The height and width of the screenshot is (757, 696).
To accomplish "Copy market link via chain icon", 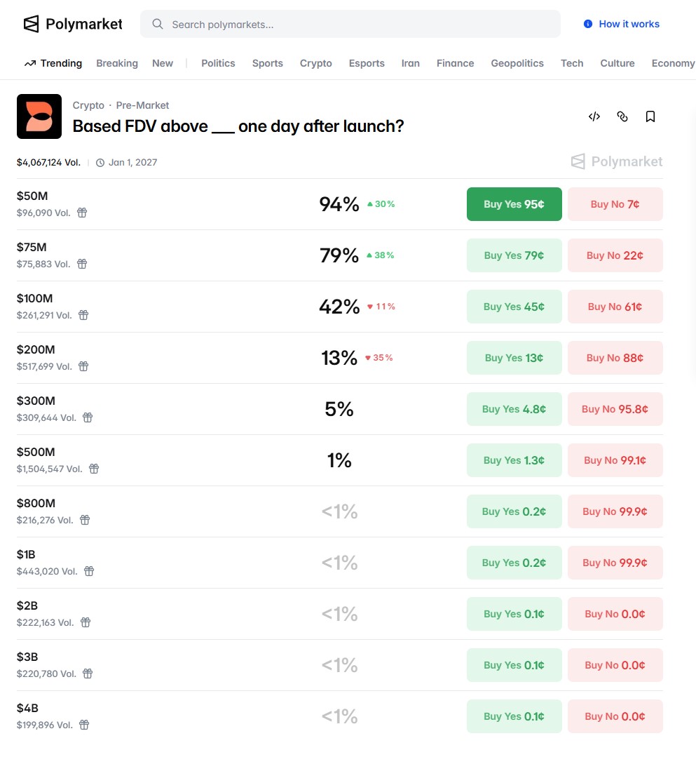I will pos(622,116).
